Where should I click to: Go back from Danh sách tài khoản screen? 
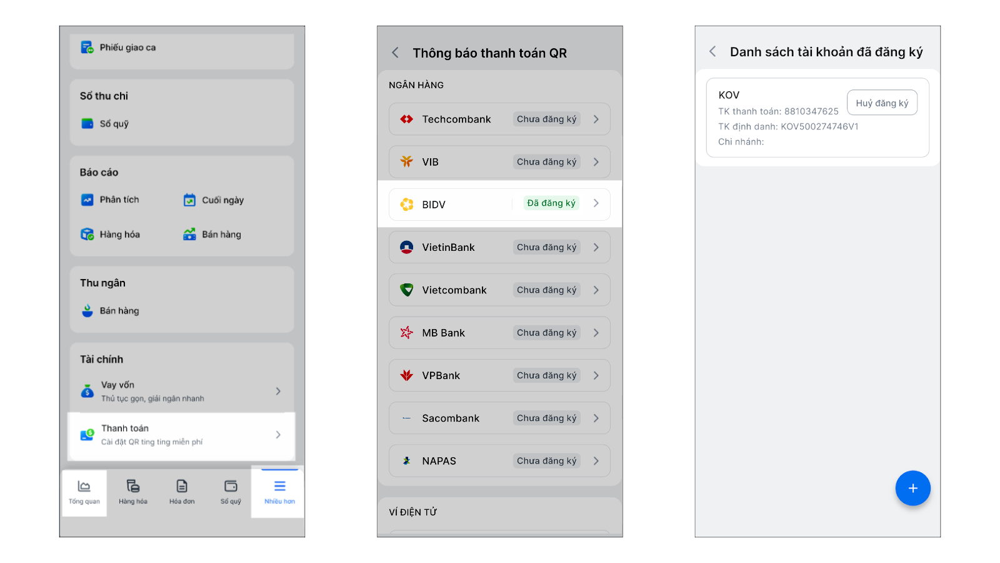point(712,52)
